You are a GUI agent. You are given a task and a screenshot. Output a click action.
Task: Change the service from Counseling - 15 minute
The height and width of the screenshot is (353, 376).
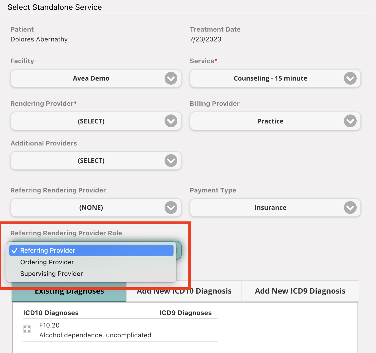(275, 78)
